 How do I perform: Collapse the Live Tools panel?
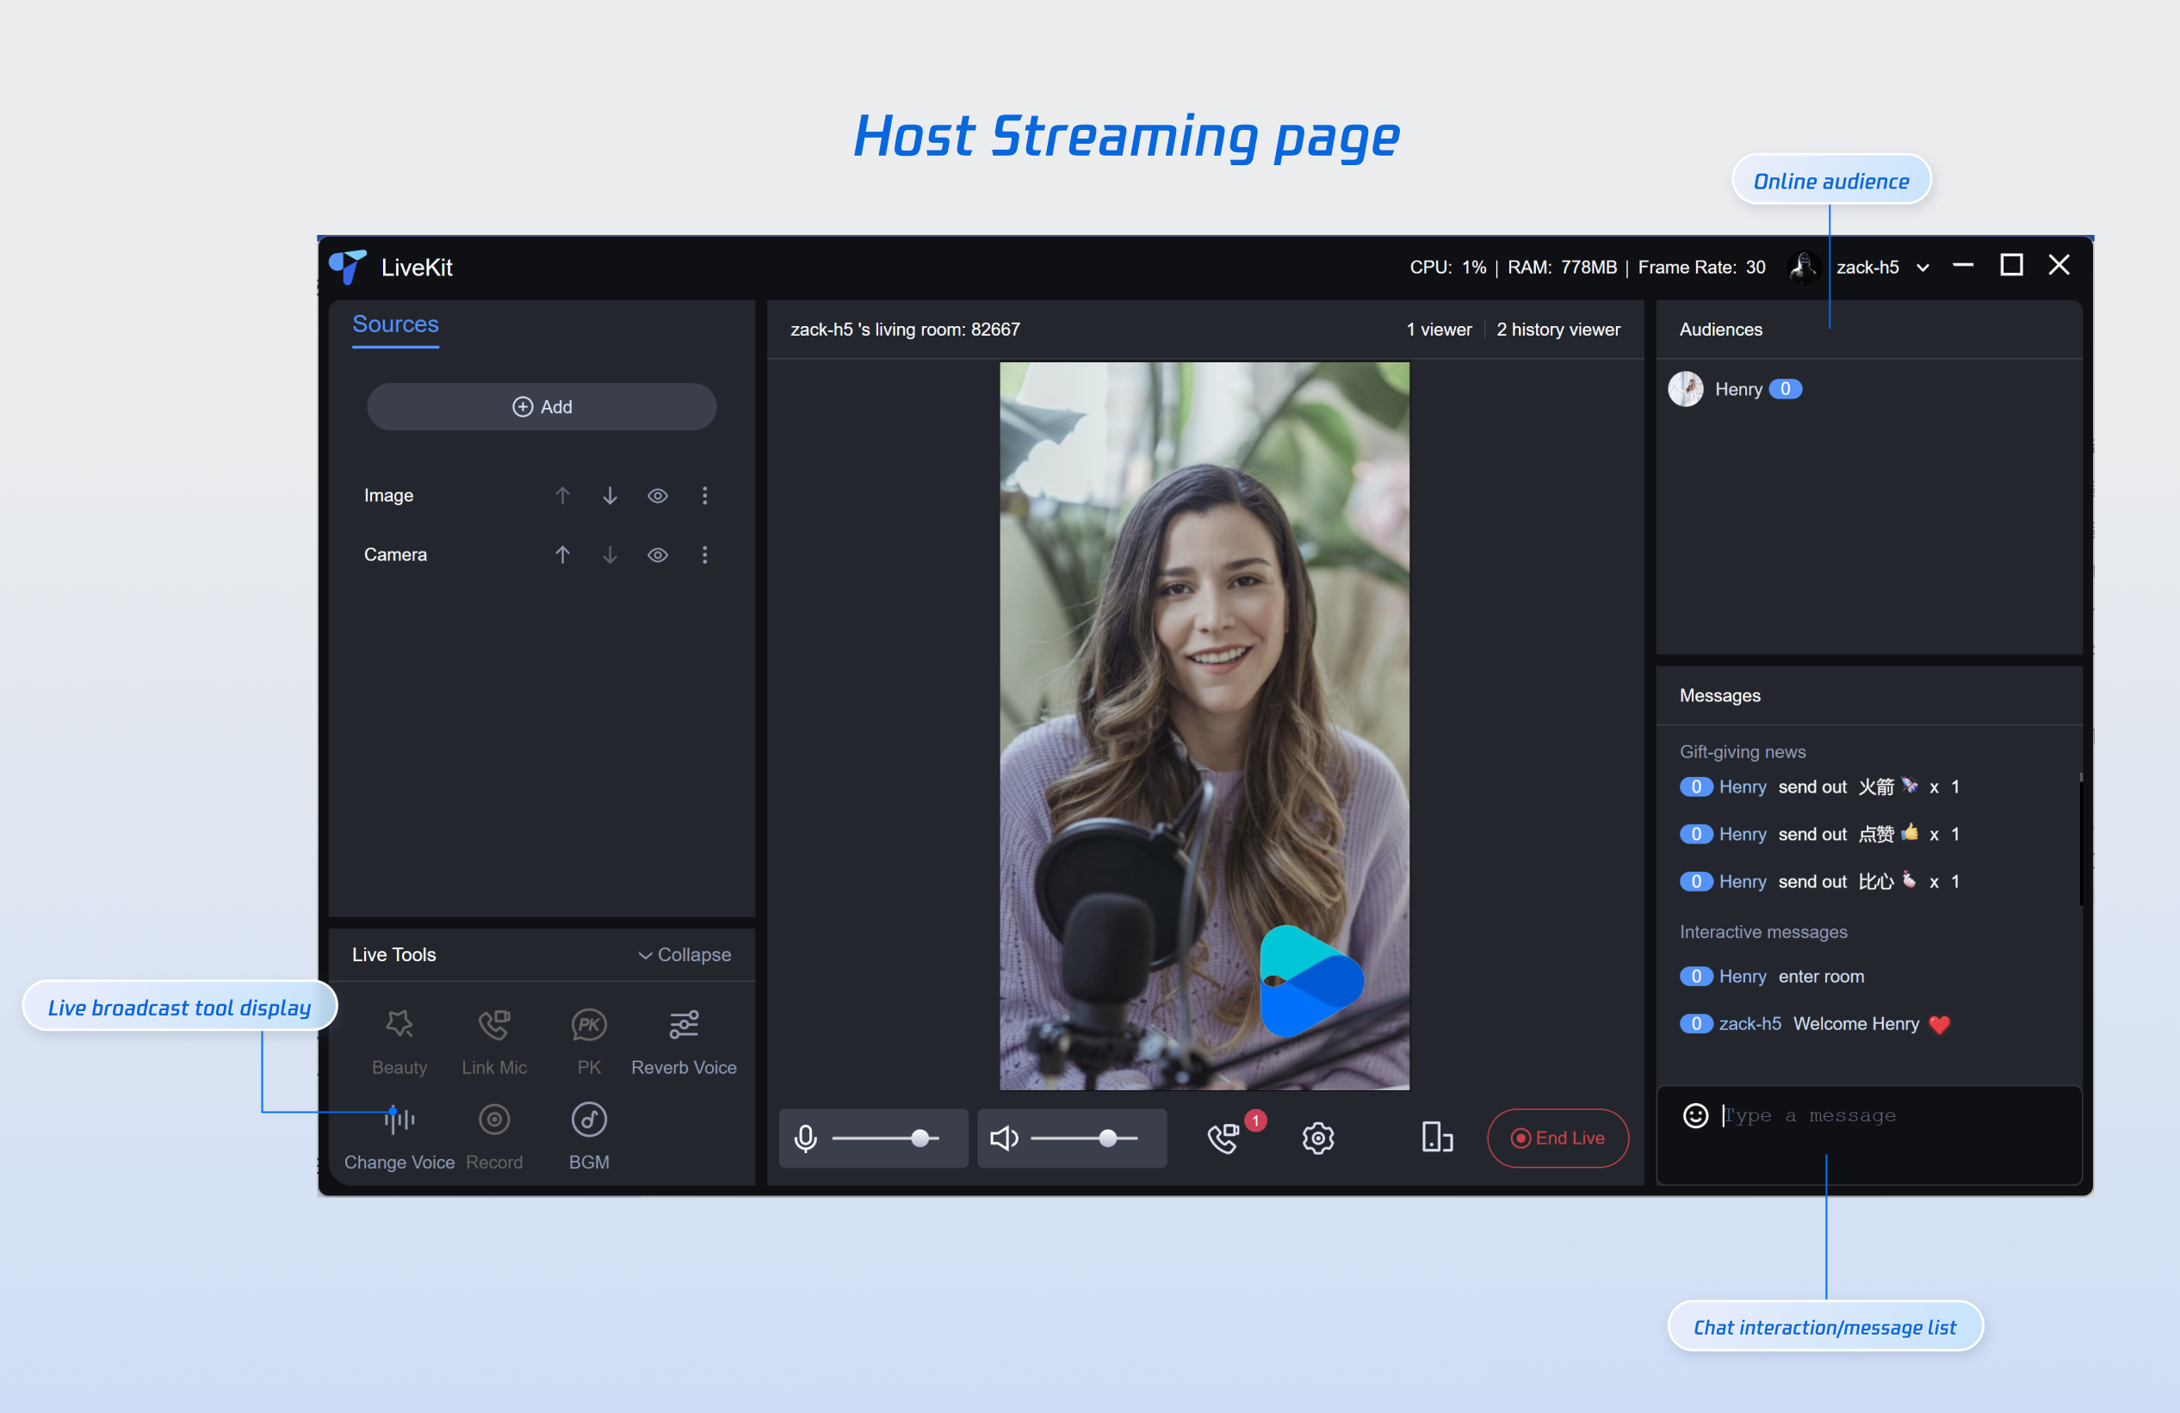(684, 954)
